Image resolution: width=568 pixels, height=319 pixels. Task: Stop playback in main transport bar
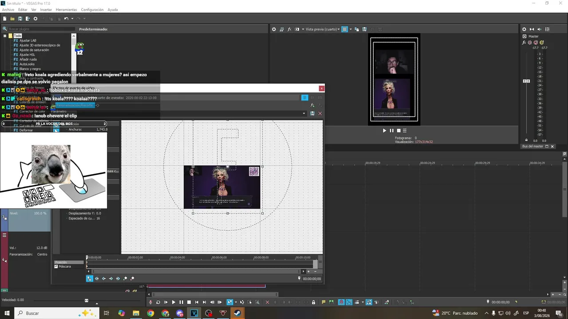pos(189,302)
